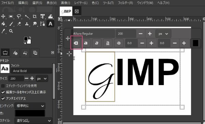Open the hinting dropdown
Viewport: 205px width, 124px height.
click(30, 106)
